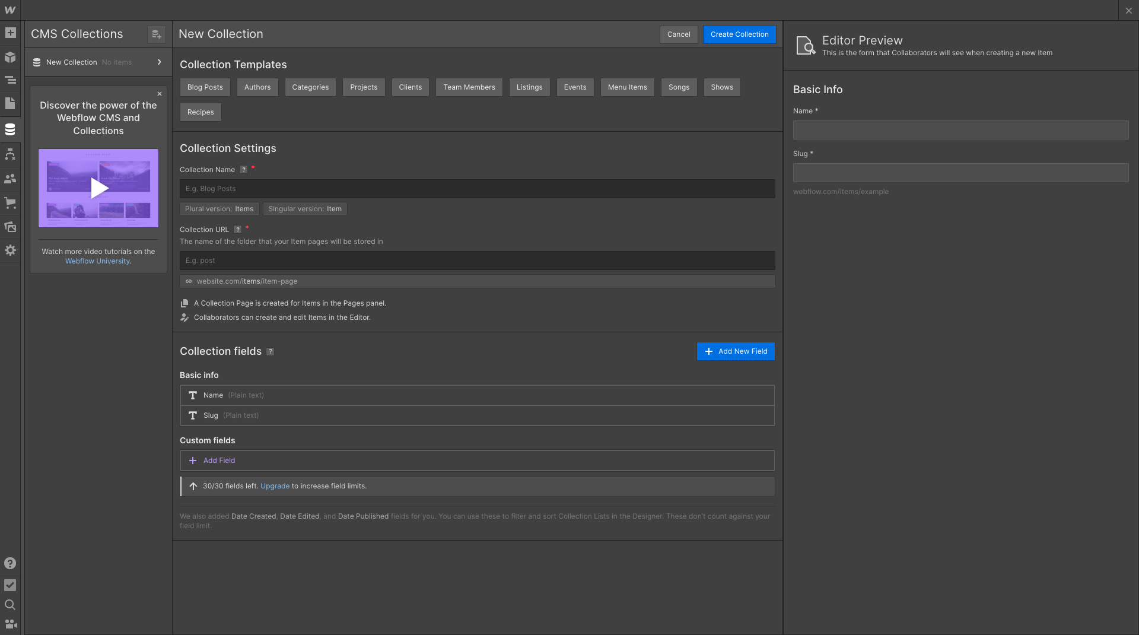The height and width of the screenshot is (635, 1139).
Task: Focus the Collection Name input
Action: (x=478, y=189)
